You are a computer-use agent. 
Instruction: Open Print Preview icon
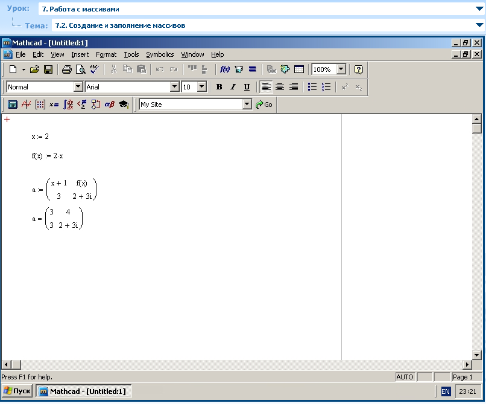81,69
